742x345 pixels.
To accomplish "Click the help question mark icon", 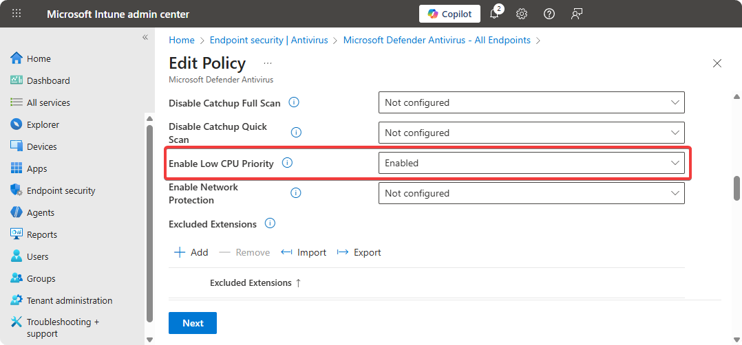I will pos(549,14).
